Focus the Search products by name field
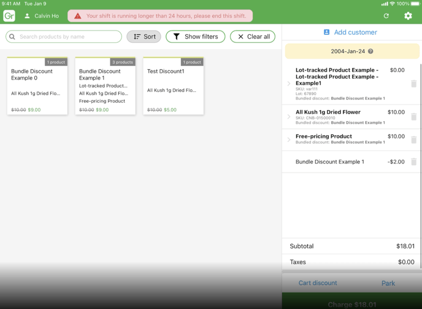 pos(64,37)
